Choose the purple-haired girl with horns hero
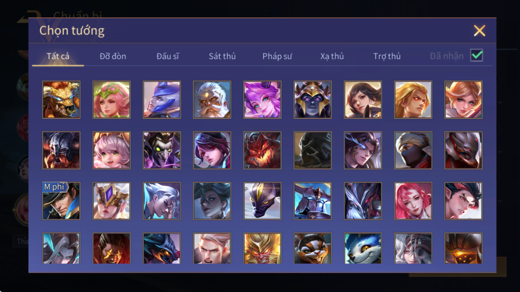 pos(262,100)
